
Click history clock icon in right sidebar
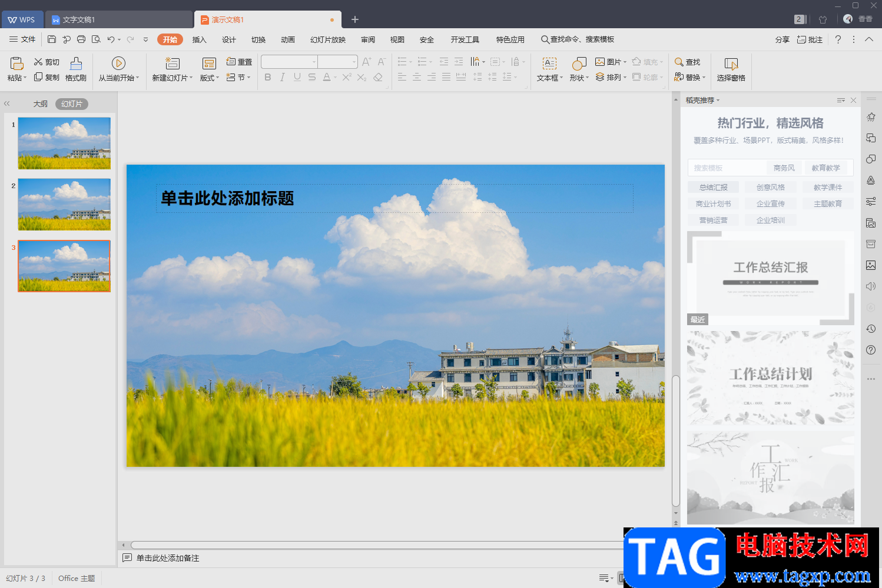click(871, 329)
